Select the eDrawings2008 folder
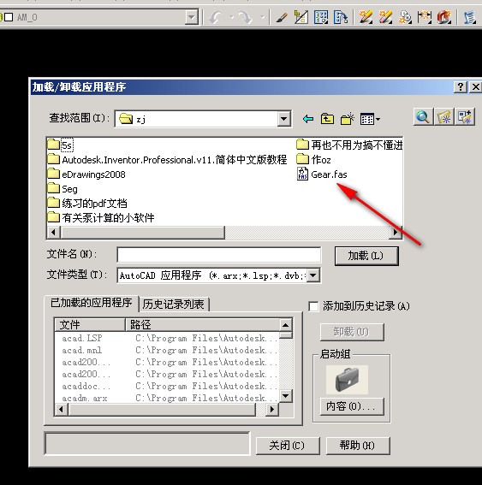The height and width of the screenshot is (485, 482). pyautogui.click(x=86, y=174)
